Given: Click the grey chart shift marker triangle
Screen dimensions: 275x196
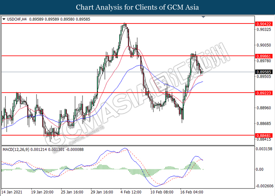Looking at the screenshot, I should click(203, 17).
